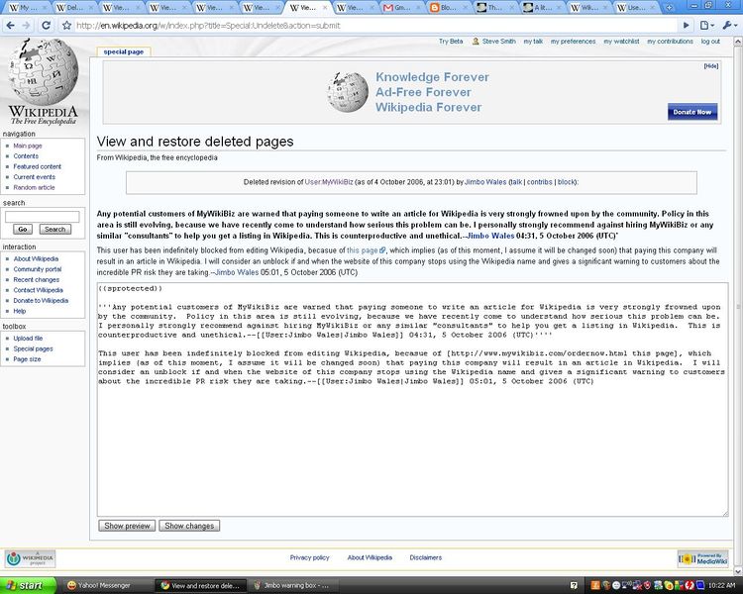
Task: Open the Chrome page menu dropdown
Action: click(x=706, y=25)
